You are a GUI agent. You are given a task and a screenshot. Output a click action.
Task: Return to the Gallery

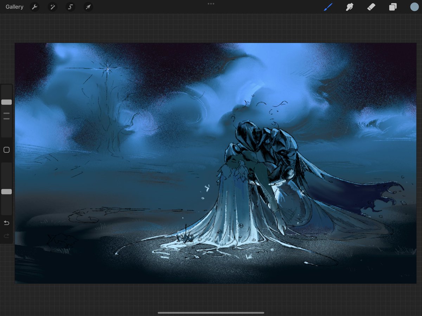click(14, 7)
